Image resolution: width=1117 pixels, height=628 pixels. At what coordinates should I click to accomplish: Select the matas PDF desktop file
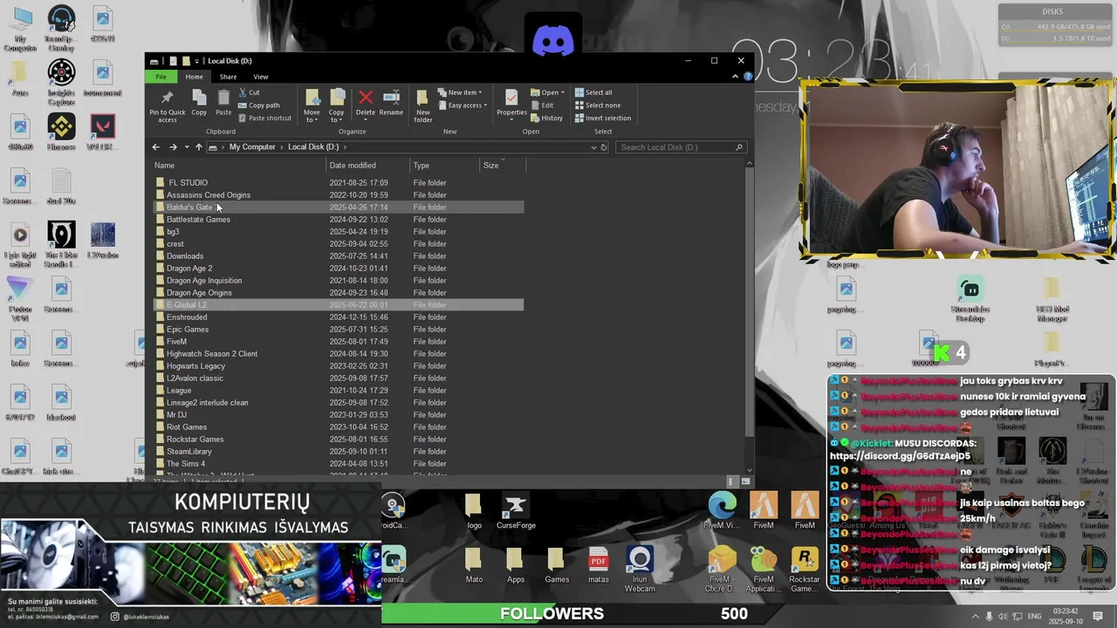click(x=598, y=567)
